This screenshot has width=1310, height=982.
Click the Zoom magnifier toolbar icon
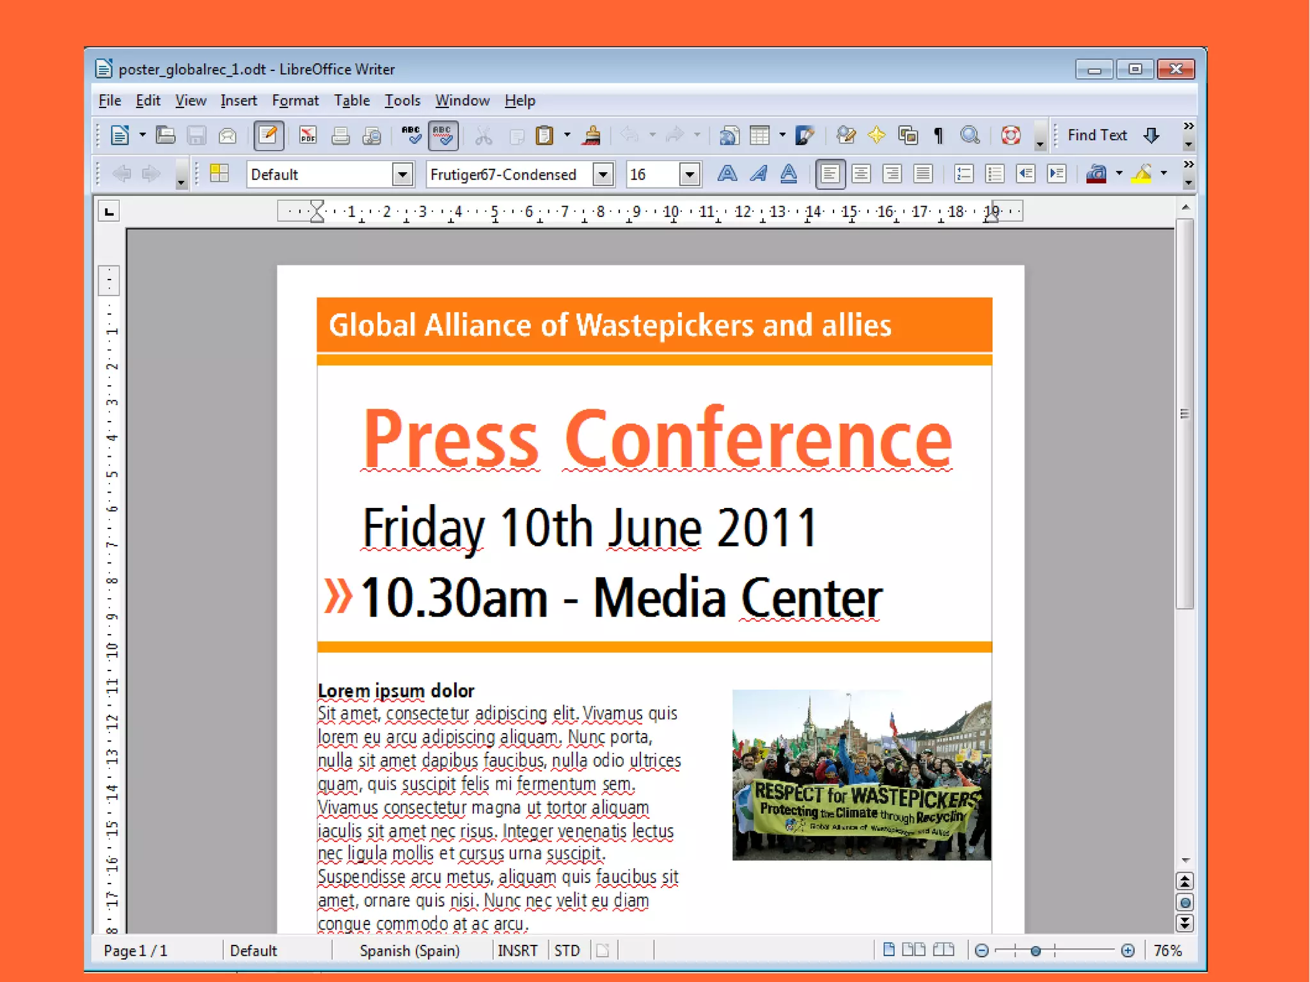tap(970, 135)
